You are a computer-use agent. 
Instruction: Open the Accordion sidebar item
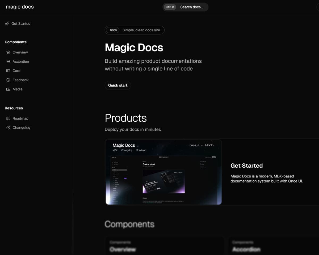click(x=21, y=62)
